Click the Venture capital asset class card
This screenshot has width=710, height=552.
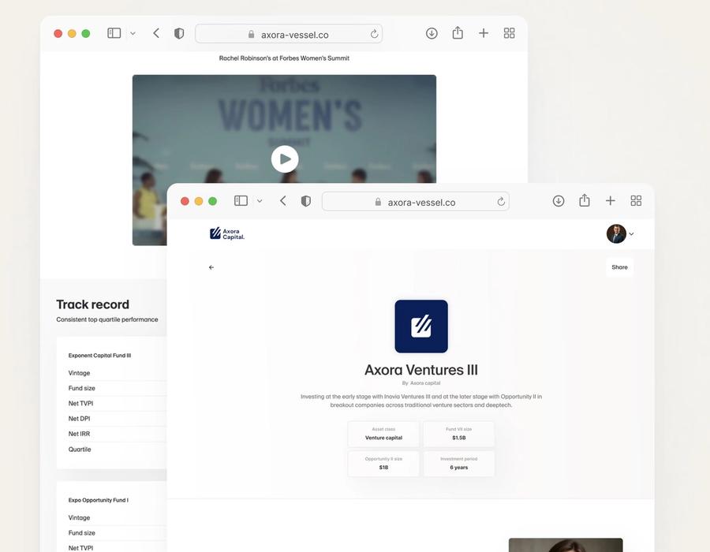pos(383,434)
